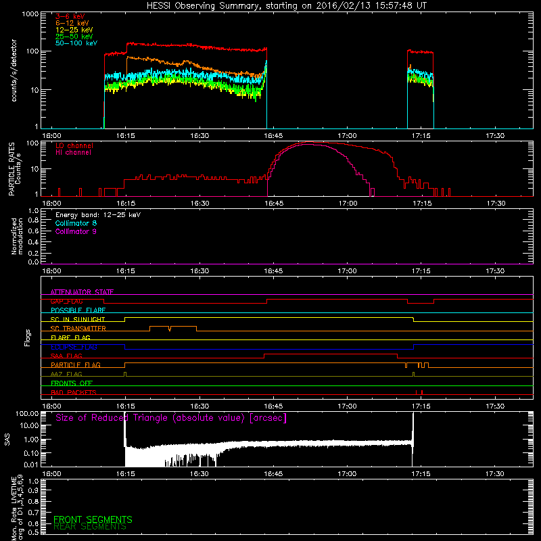Viewport: 541px width, 541px height.
Task: Click the BAD_PACKETS flag label
Action: click(74, 392)
